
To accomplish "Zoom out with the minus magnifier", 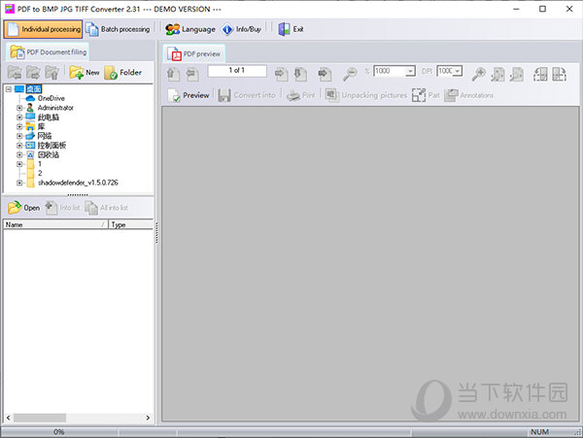I will [x=350, y=74].
